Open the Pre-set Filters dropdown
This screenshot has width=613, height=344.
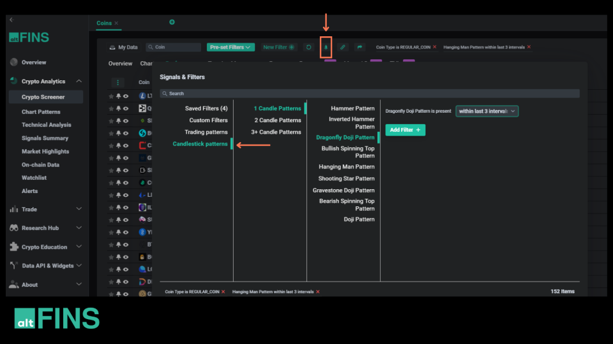pos(231,47)
